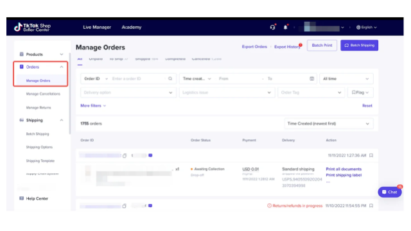This screenshot has width=411, height=231.
Task: Click Print all documents link
Action: point(344,169)
